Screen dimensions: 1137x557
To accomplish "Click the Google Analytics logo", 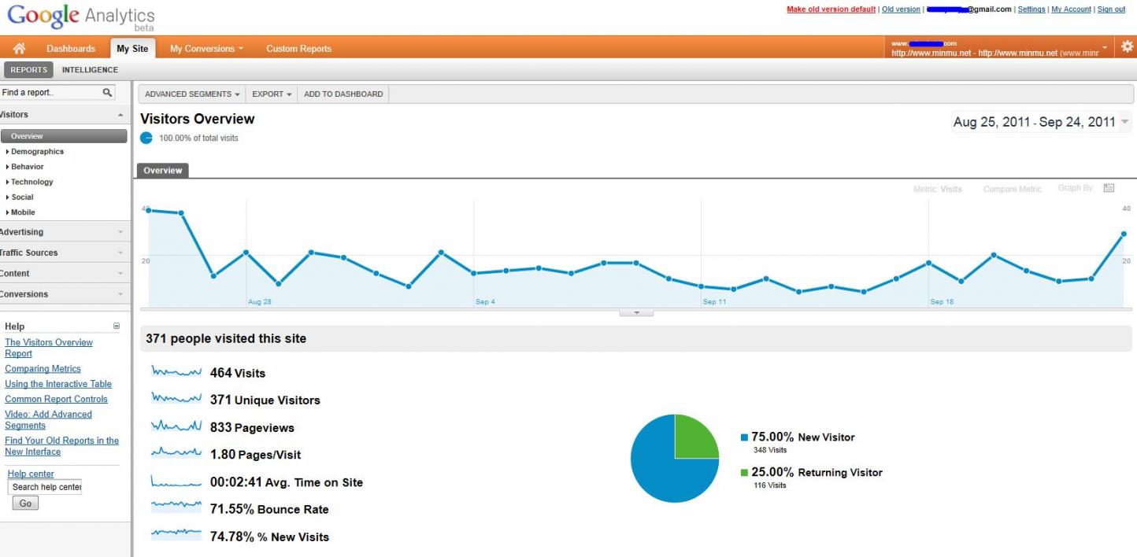I will point(81,17).
